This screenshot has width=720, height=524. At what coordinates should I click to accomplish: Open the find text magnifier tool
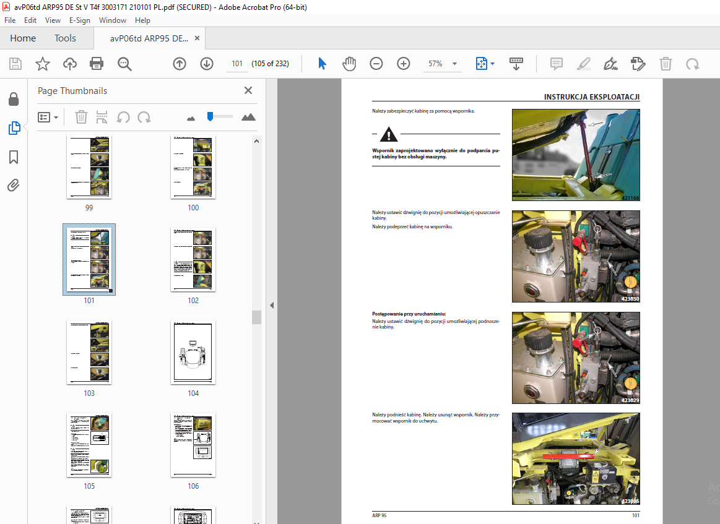(124, 64)
